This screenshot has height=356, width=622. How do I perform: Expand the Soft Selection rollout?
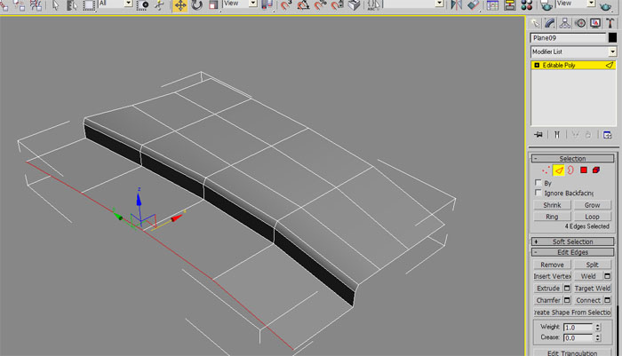tap(573, 241)
